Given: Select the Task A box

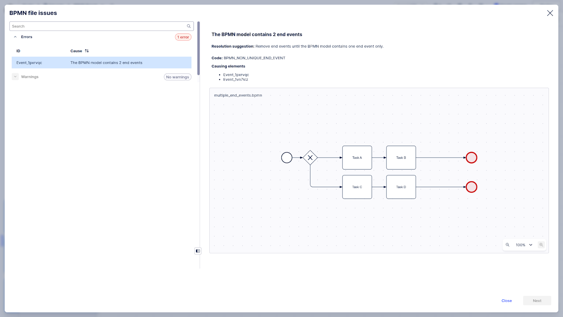Looking at the screenshot, I should click(x=357, y=158).
